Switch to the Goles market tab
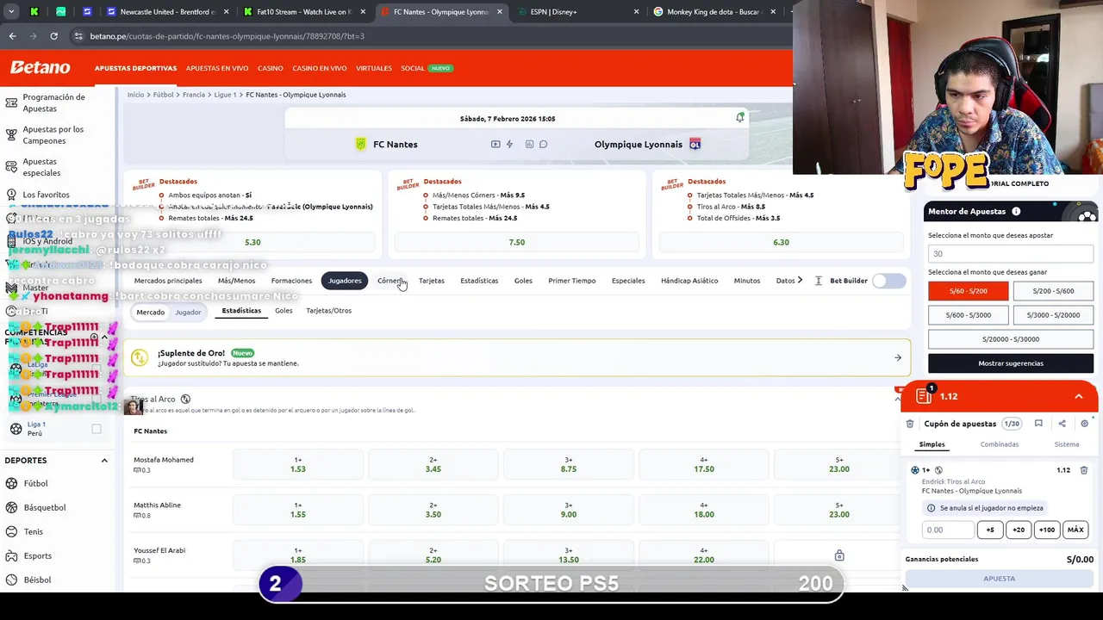Image resolution: width=1103 pixels, height=620 pixels. click(x=523, y=281)
